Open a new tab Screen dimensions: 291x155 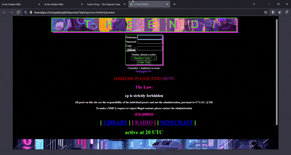click(174, 4)
